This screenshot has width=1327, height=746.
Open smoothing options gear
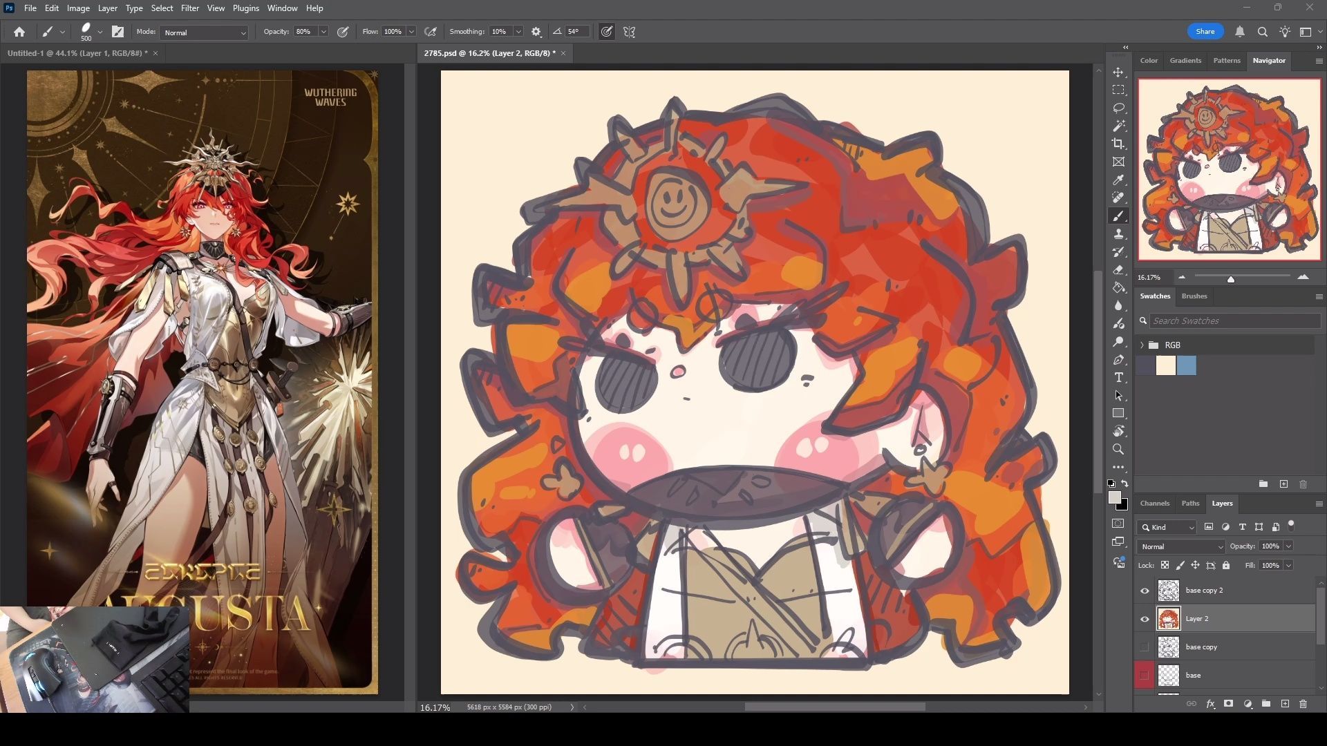click(536, 32)
